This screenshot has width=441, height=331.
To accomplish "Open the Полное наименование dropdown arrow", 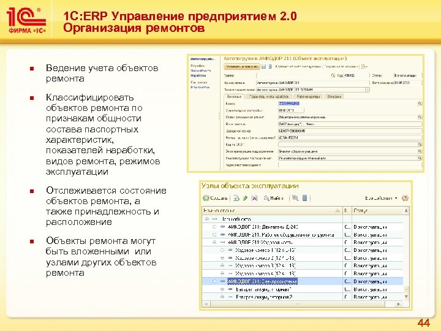I will pos(367,89).
